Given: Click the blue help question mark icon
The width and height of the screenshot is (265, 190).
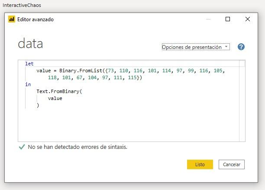Looking at the screenshot, I should pyautogui.click(x=241, y=47).
